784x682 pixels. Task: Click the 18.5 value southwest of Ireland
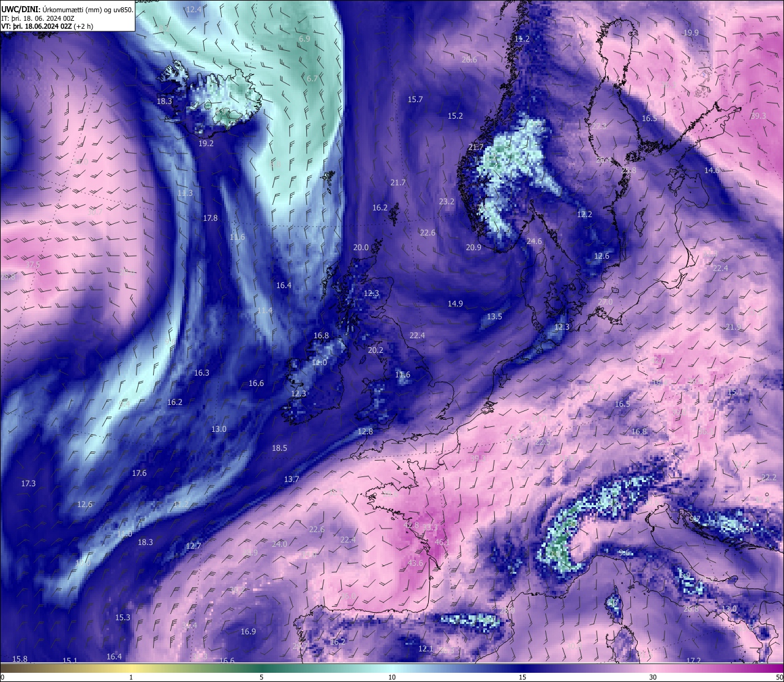click(279, 448)
